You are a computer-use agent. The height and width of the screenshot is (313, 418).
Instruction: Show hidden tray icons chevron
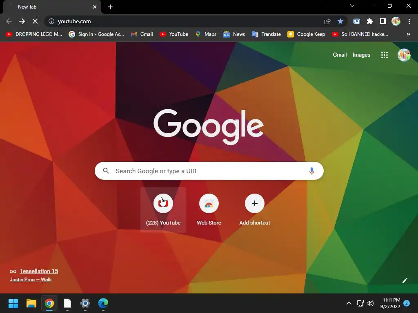349,303
